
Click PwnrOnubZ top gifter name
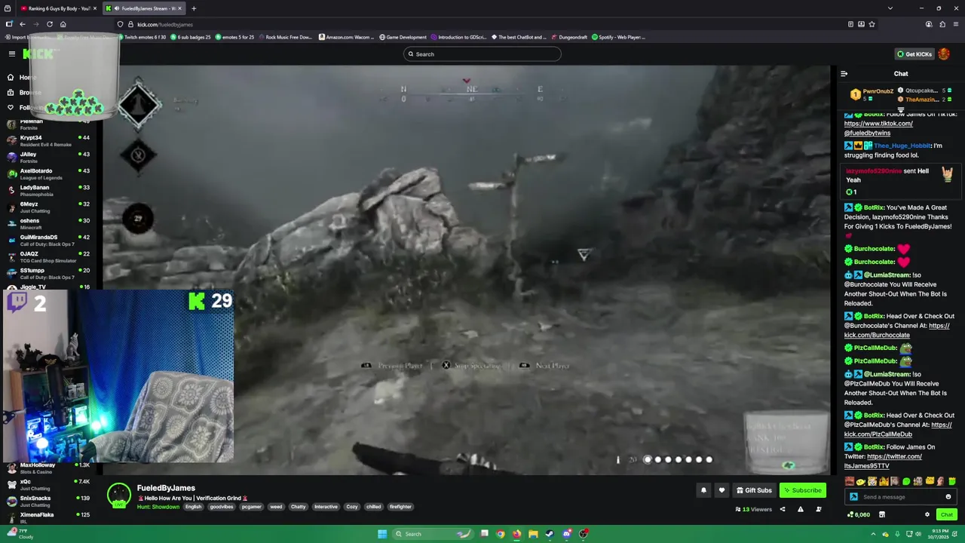[x=878, y=90]
